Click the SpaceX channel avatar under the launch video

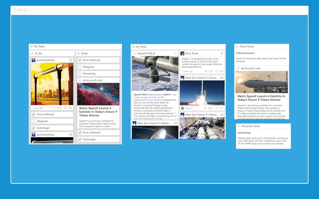(182, 108)
